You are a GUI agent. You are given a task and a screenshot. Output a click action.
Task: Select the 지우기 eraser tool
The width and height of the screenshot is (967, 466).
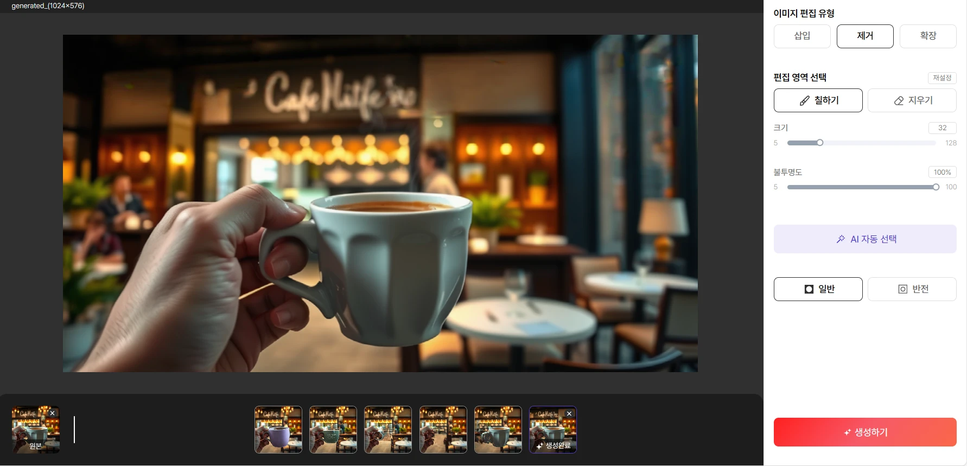click(912, 100)
